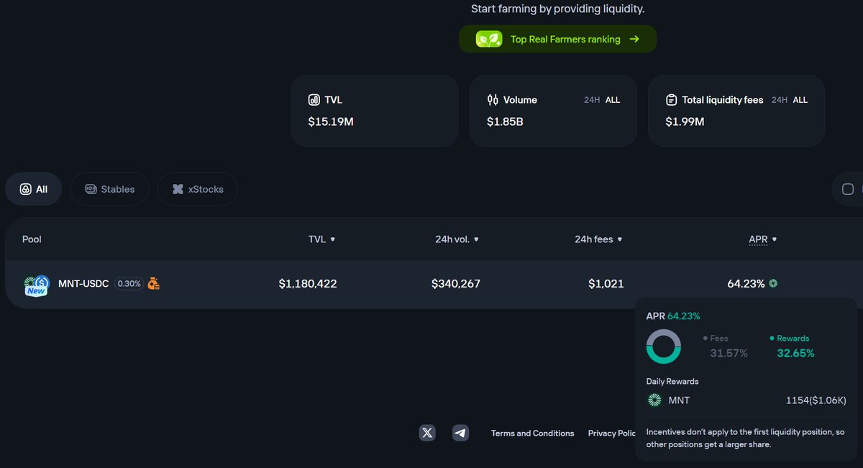Click the TVL stats card icon
Screen dimensions: 863x468
pyautogui.click(x=314, y=100)
